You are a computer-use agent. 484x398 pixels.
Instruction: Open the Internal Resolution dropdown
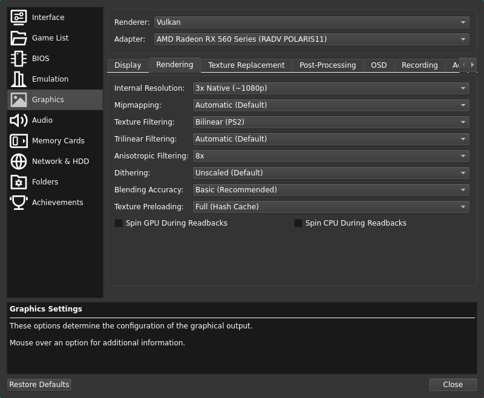(x=331, y=88)
